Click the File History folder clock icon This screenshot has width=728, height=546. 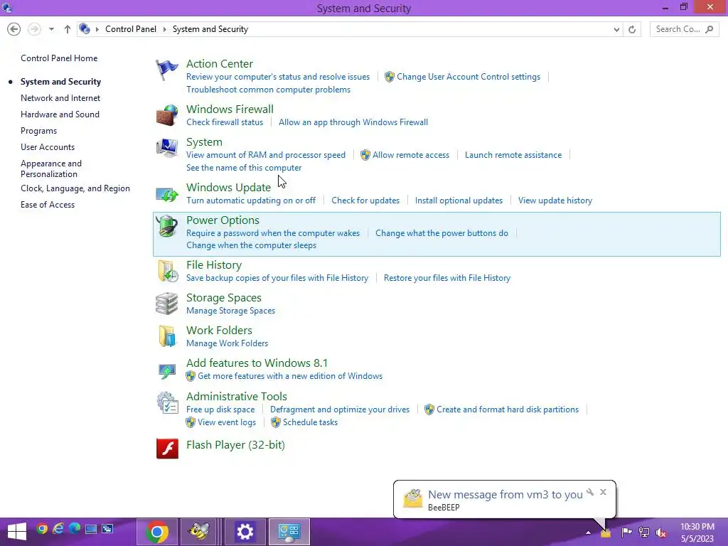pos(168,271)
